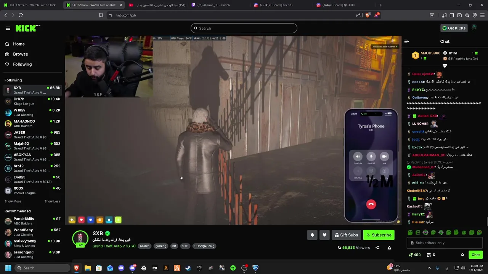488x274 pixels.
Task: Open Epic Games Launcher from the taskbar
Action: 199,268
